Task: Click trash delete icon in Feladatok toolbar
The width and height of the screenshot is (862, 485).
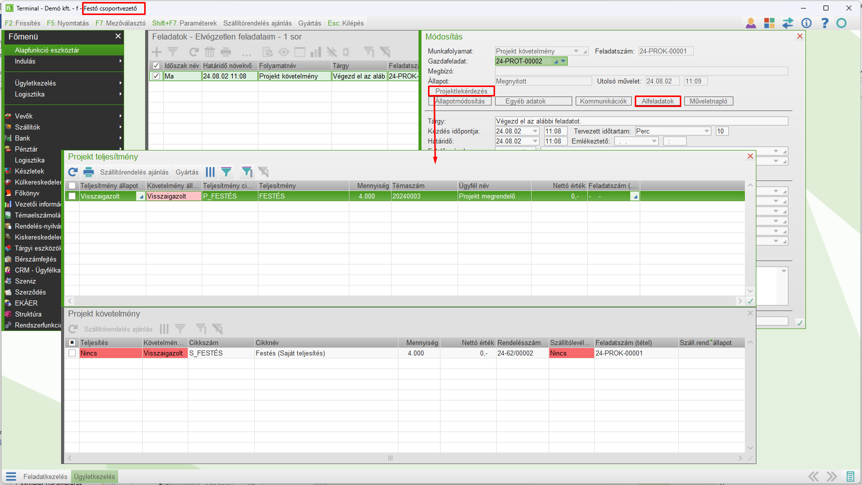Action: 210,52
